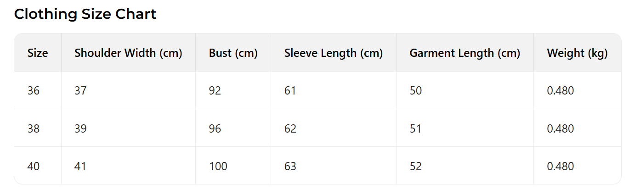Click size 38 cell
This screenshot has width=629, height=195.
[x=34, y=128]
